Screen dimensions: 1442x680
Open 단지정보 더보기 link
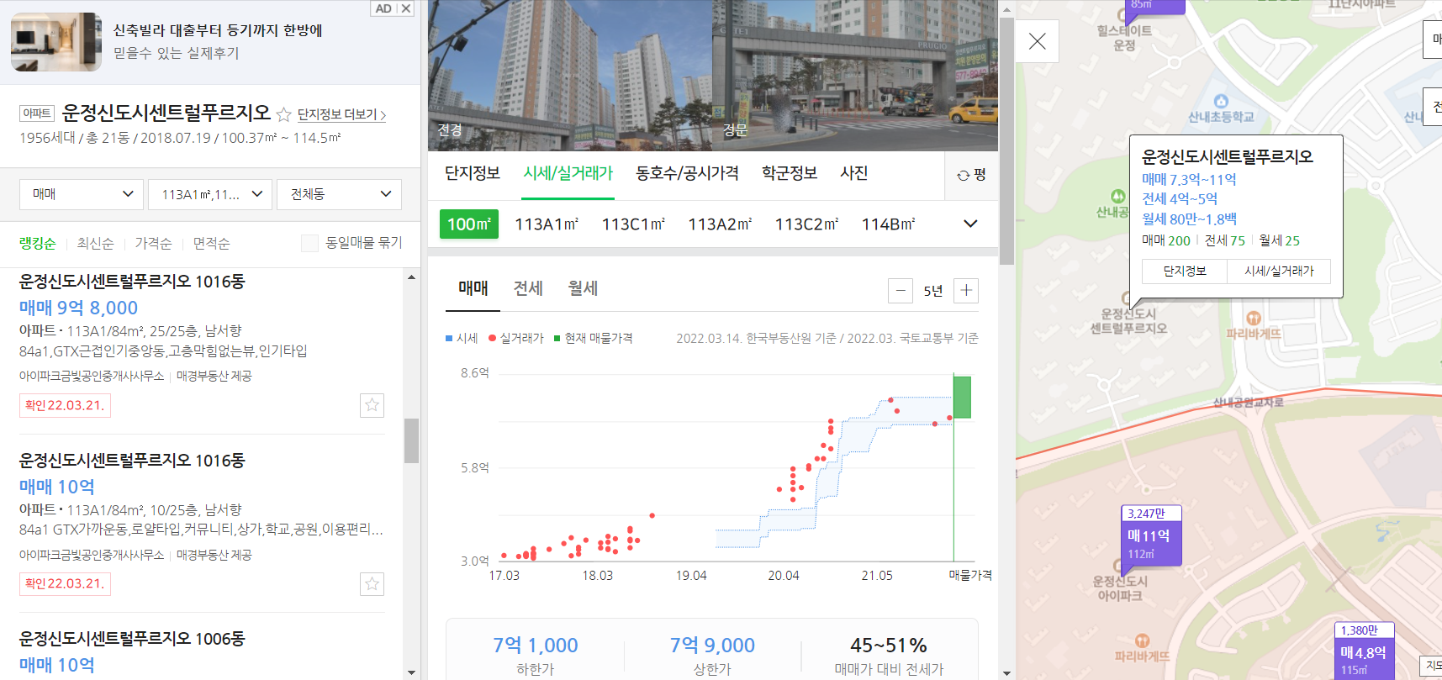[x=341, y=114]
